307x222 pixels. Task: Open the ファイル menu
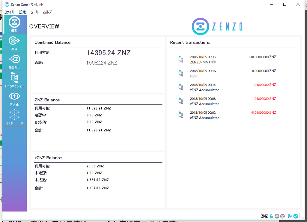pyautogui.click(x=9, y=12)
